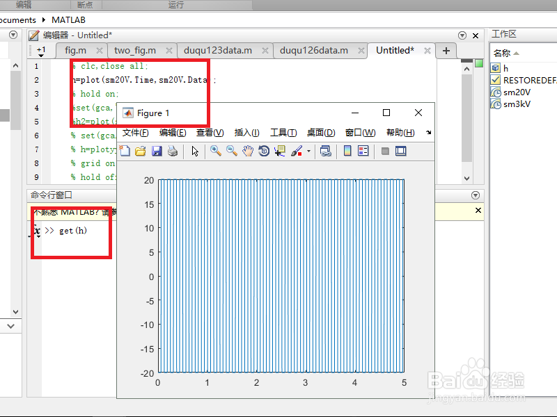This screenshot has height=417, width=557.
Task: Click left panel scrollbar down arrow
Action: point(15,312)
